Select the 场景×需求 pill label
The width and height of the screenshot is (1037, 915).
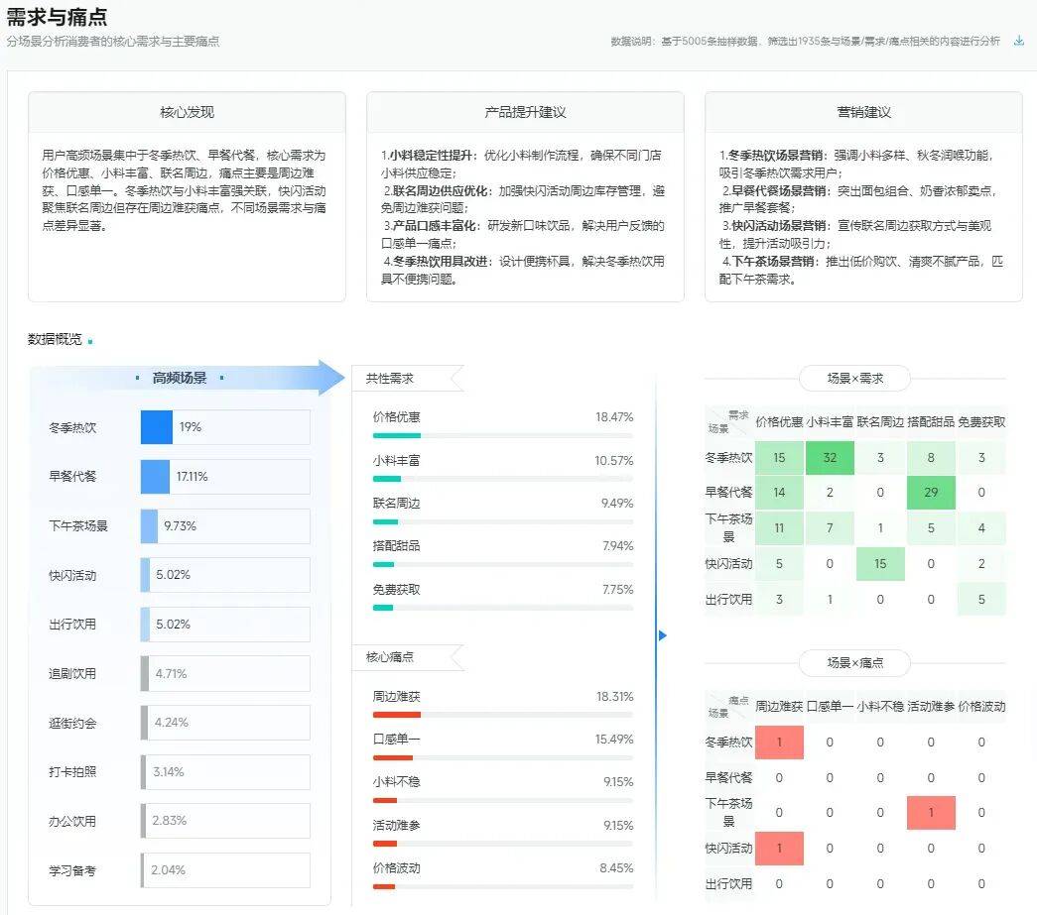click(854, 378)
